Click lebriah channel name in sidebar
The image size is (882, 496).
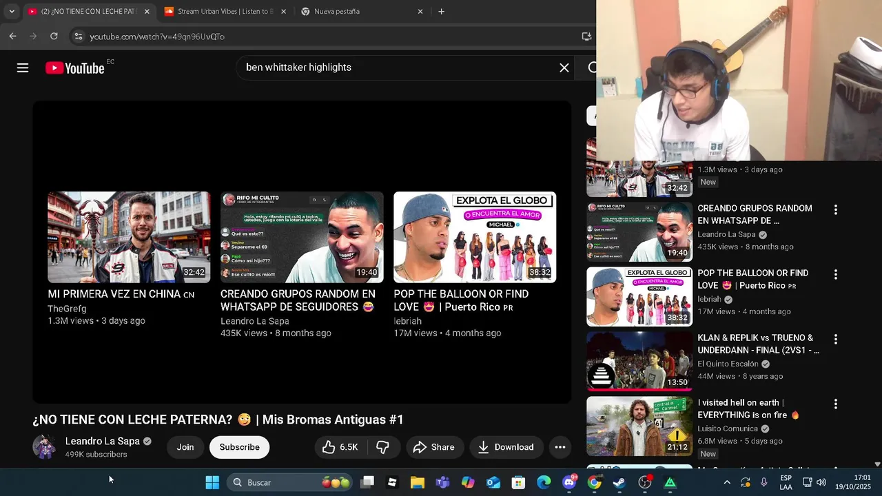(x=709, y=299)
